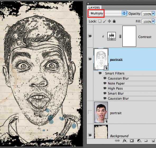Toggle visibility of the Background layer

pos(90,135)
